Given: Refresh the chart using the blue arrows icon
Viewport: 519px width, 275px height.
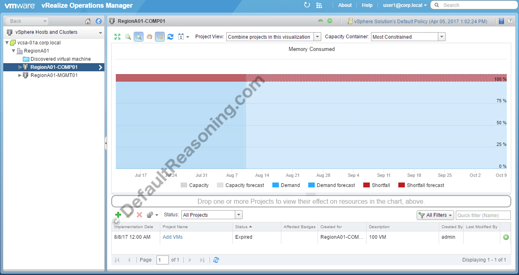Looking at the screenshot, I should click(170, 37).
